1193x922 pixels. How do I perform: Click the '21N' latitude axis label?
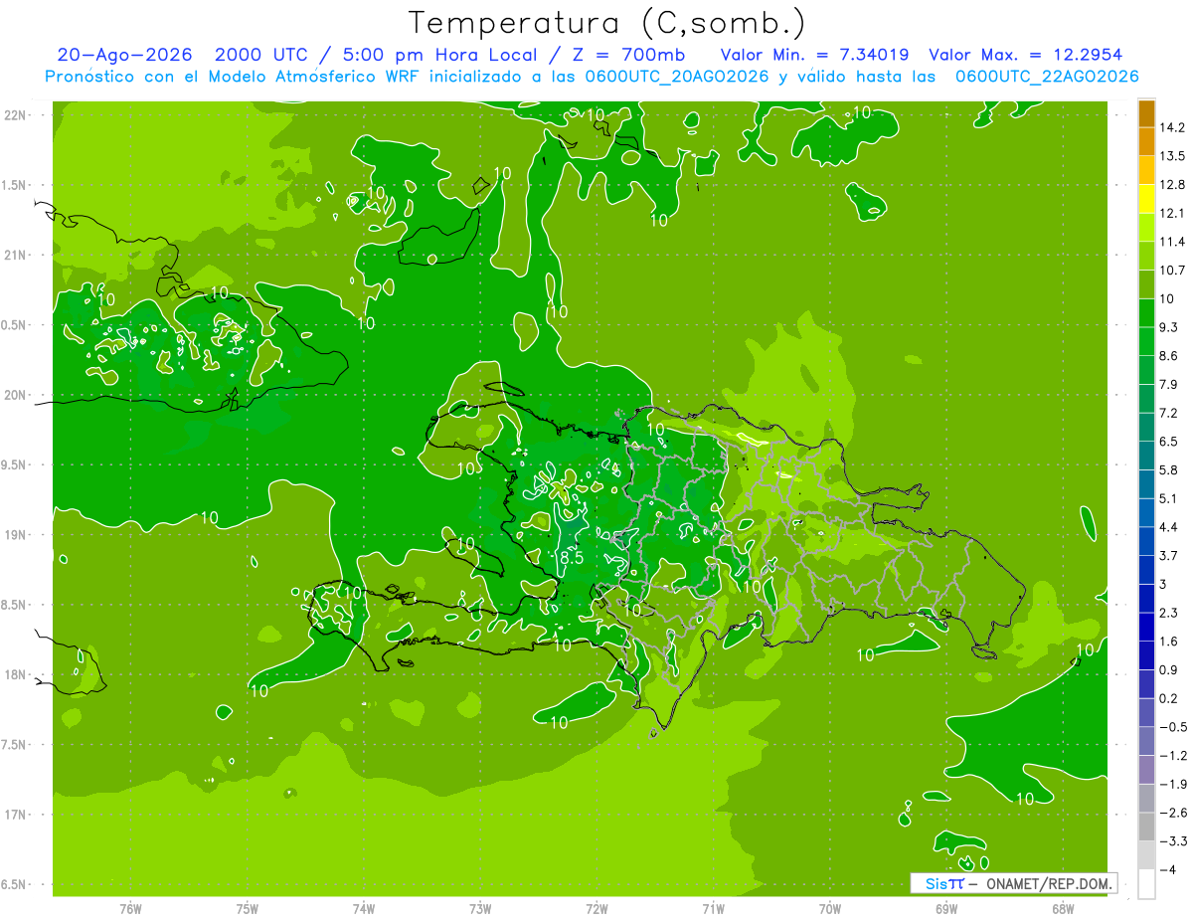tap(15, 256)
